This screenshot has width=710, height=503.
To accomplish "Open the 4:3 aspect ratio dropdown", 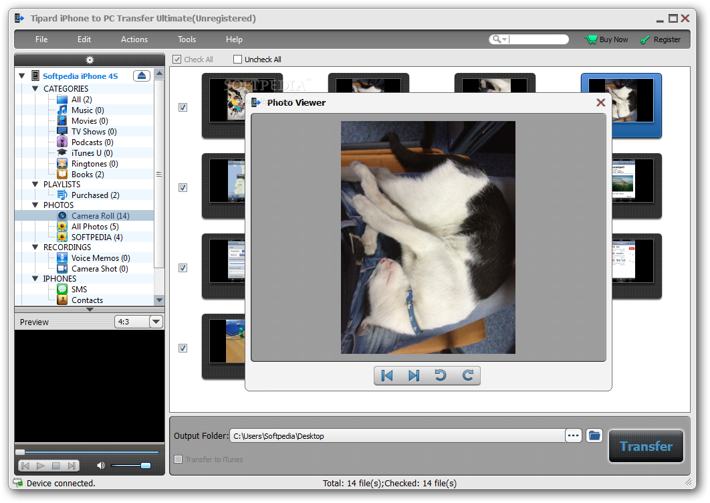I will (x=156, y=322).
